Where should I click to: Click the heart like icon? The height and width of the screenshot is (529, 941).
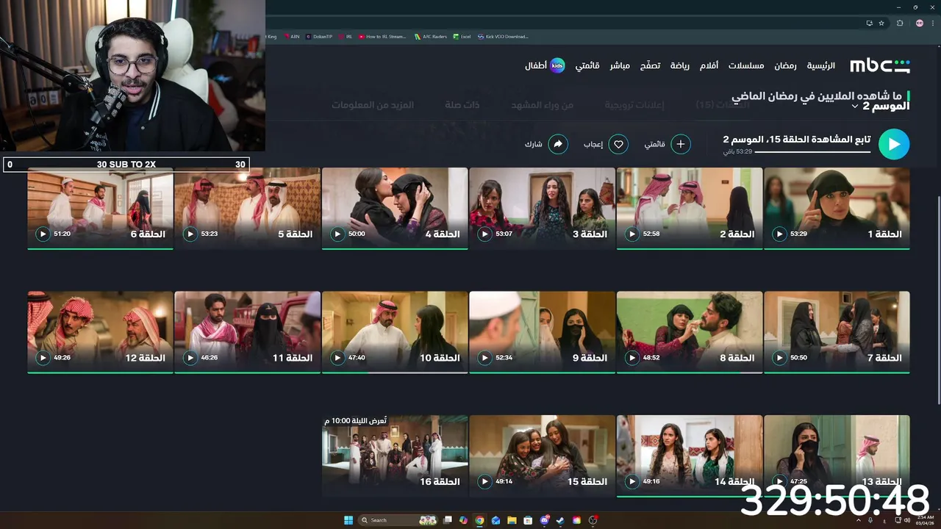tap(619, 145)
